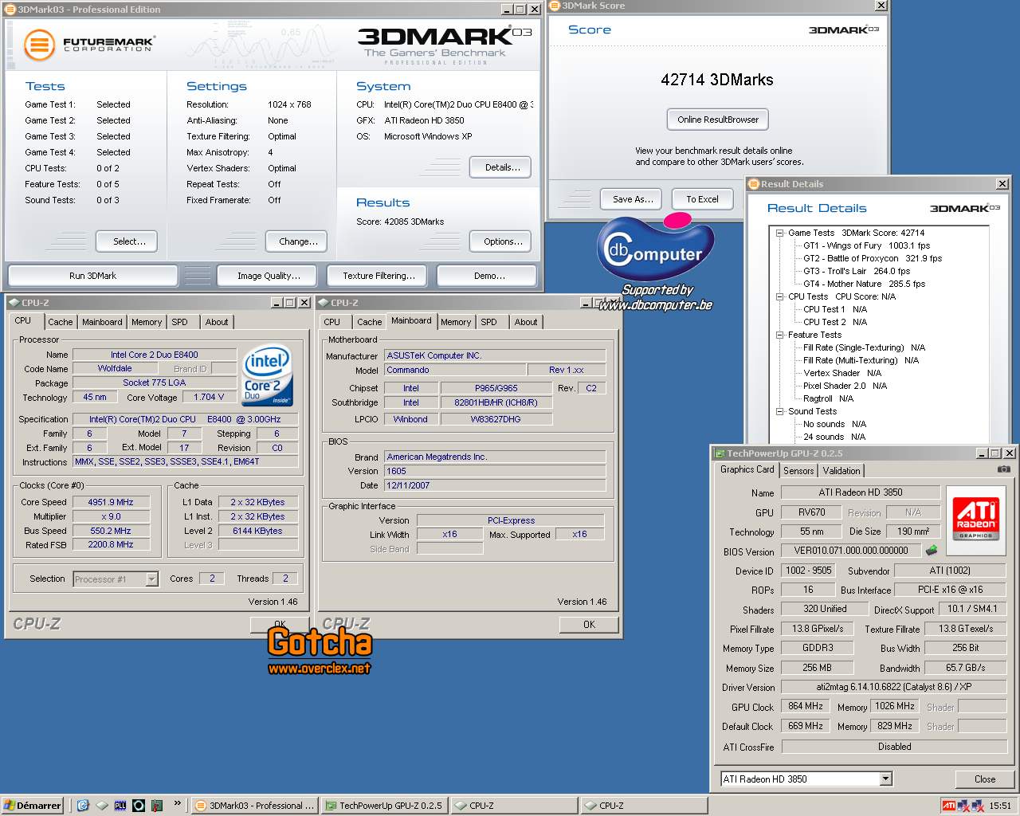Collapse the Feature Tests tree node
Viewport: 1020px width, 816px height.
[780, 335]
